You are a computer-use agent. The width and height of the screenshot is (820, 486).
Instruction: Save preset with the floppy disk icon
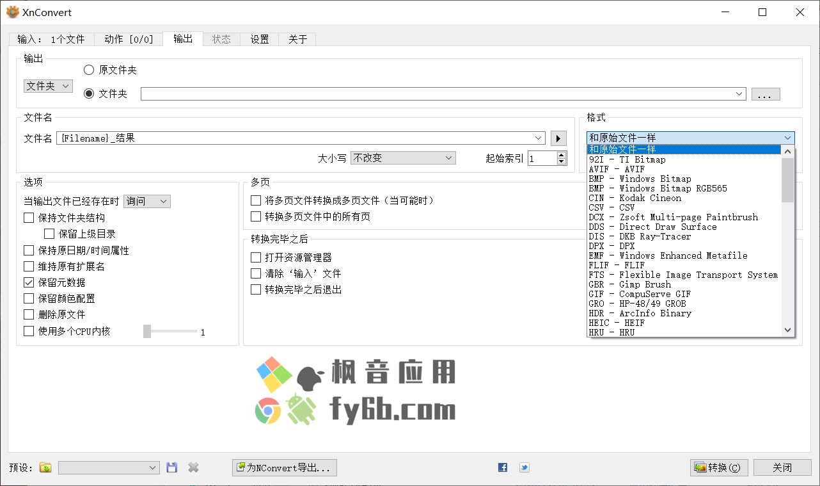171,467
